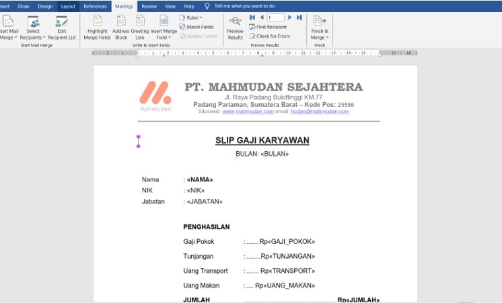Open the Rules menu
This screenshot has width=502, height=303.
[x=192, y=17]
